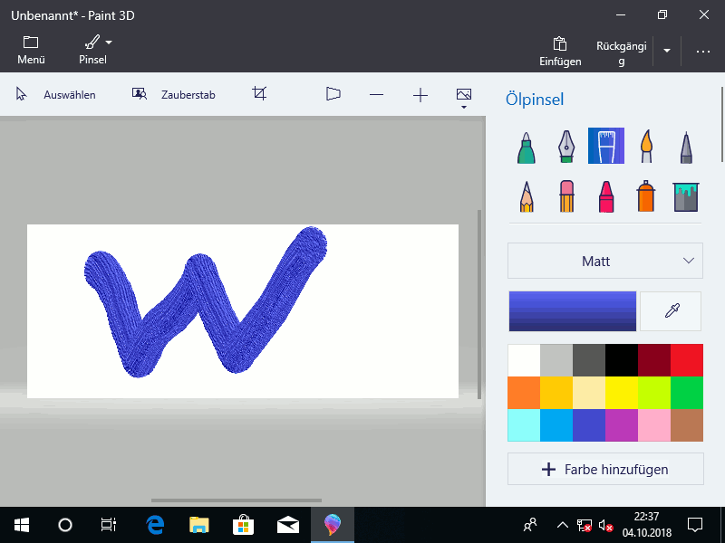Open Paint 3D from the taskbar
The height and width of the screenshot is (543, 725).
(x=333, y=525)
